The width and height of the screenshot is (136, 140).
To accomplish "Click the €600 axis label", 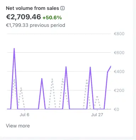I will pos(119,53).
